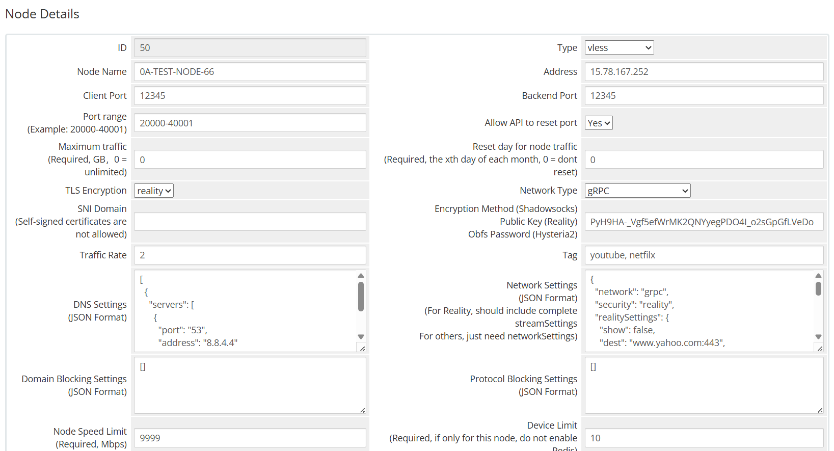
Task: Click into the Address input field
Action: (704, 72)
